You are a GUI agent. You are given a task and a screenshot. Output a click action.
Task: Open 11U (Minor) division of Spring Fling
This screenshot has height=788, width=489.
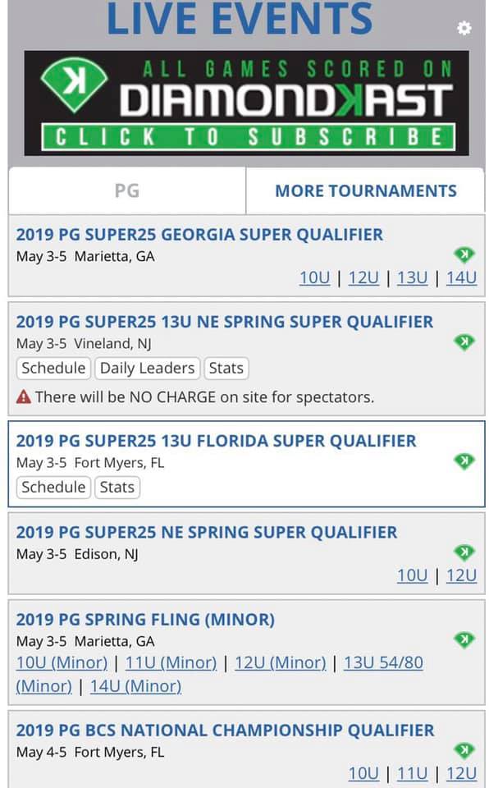(171, 662)
